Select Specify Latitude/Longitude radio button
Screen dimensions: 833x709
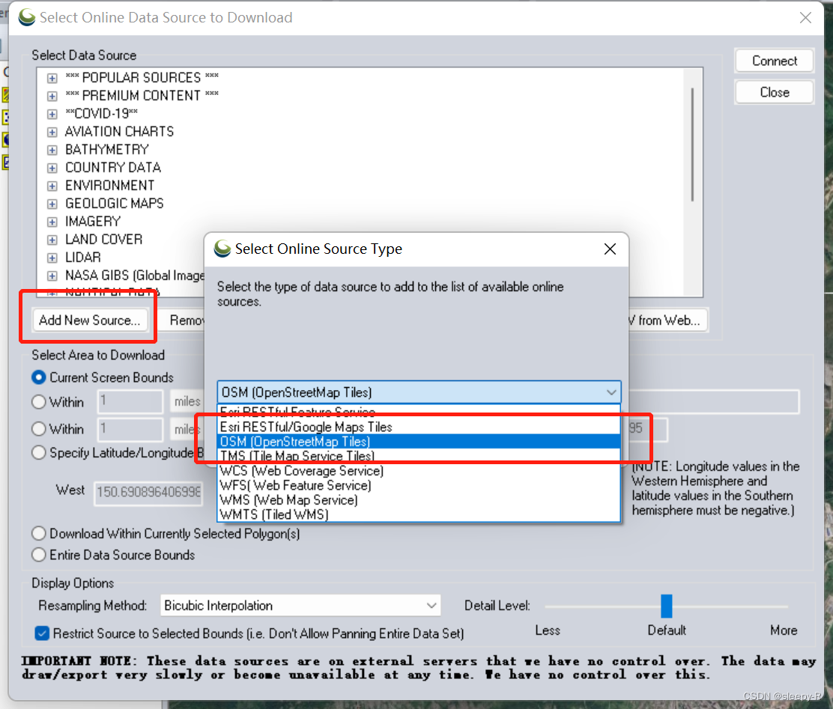pos(38,452)
